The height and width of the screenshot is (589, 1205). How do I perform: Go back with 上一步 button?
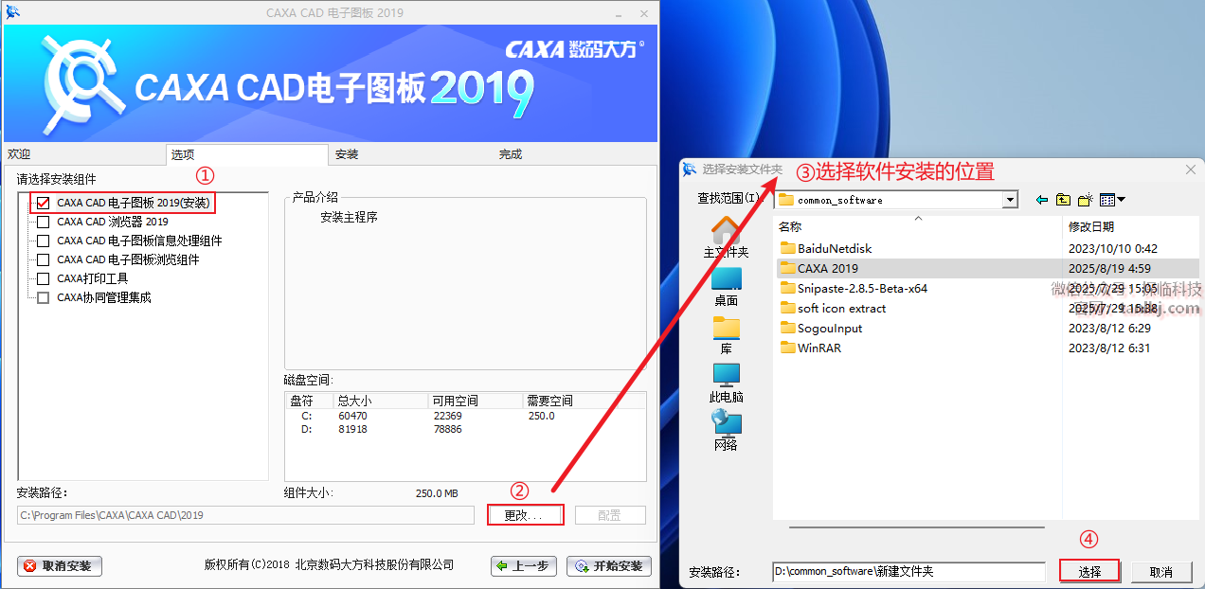tap(524, 566)
